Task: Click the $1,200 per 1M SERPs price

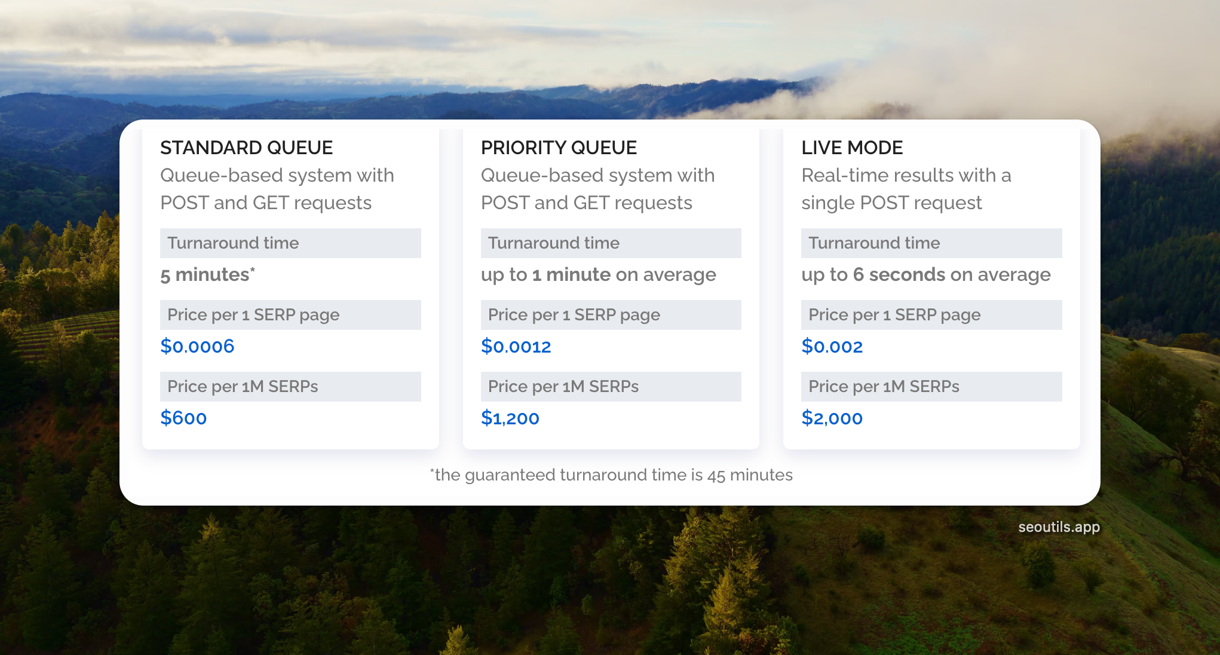Action: tap(510, 418)
